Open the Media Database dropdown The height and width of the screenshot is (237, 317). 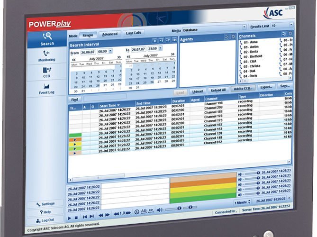pos(244,27)
